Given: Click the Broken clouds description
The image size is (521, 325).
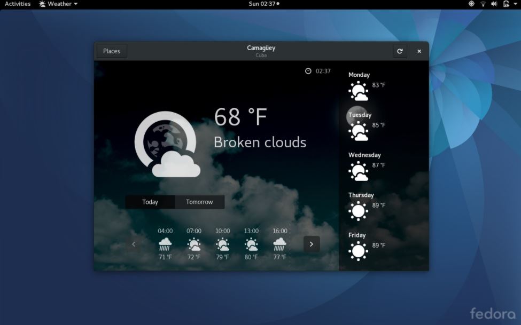Looking at the screenshot, I should [x=260, y=142].
